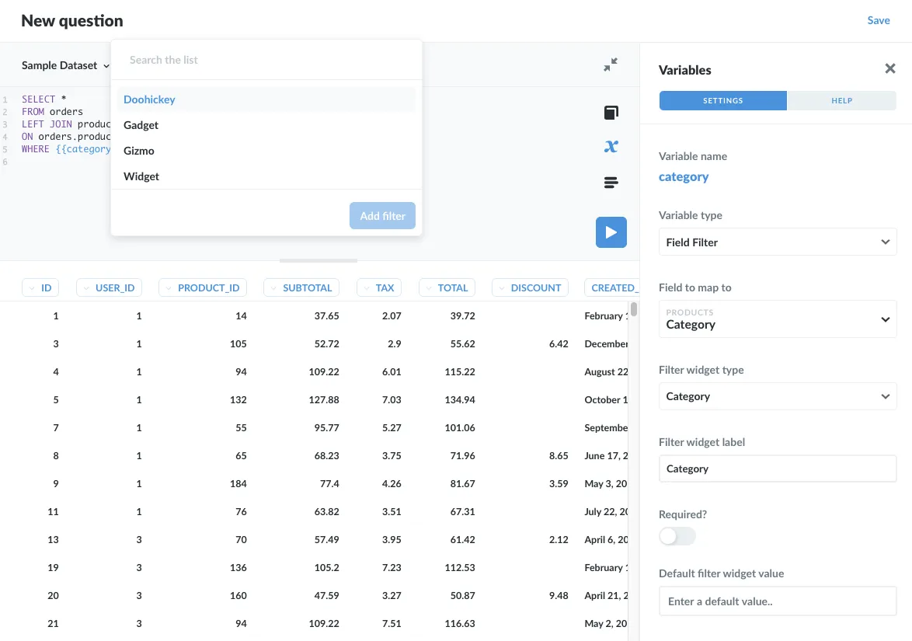
Task: Click the category variable name
Action: (684, 177)
